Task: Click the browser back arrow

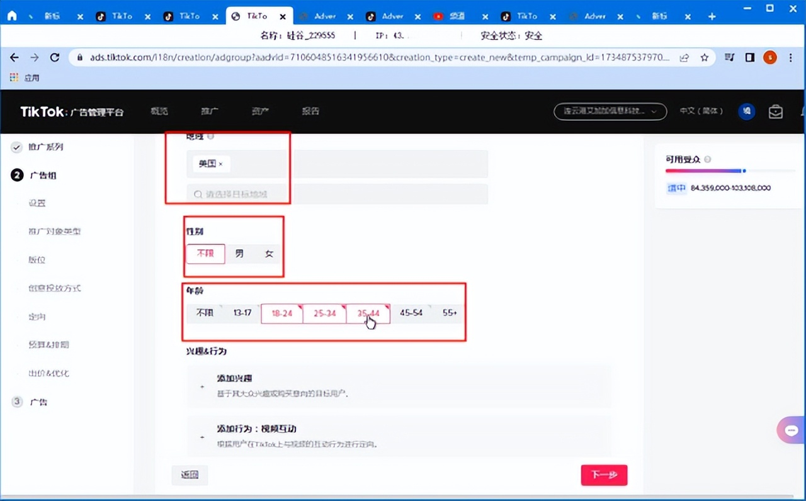Action: (14, 57)
